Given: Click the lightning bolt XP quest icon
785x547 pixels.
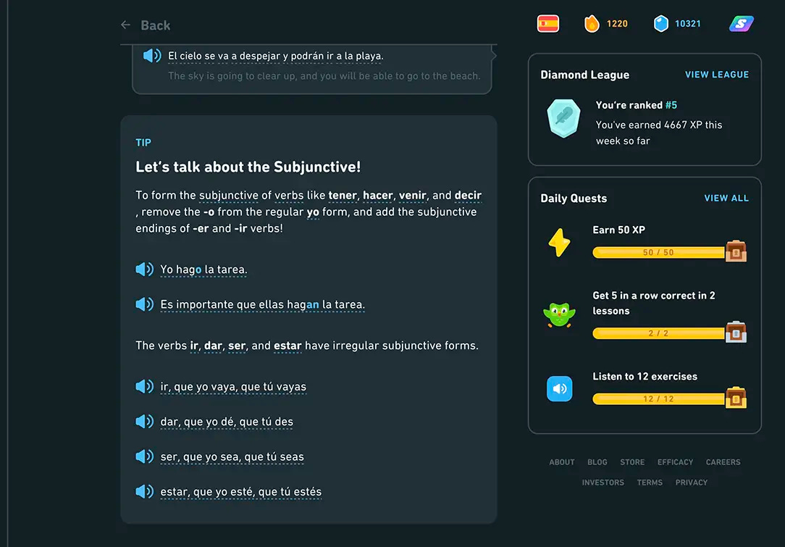Looking at the screenshot, I should (559, 242).
